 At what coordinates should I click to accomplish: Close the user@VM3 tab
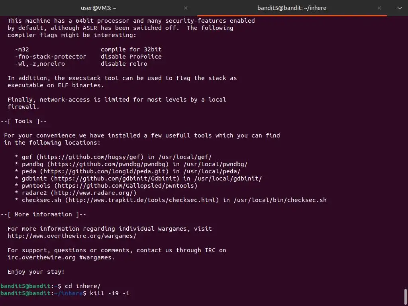186,8
